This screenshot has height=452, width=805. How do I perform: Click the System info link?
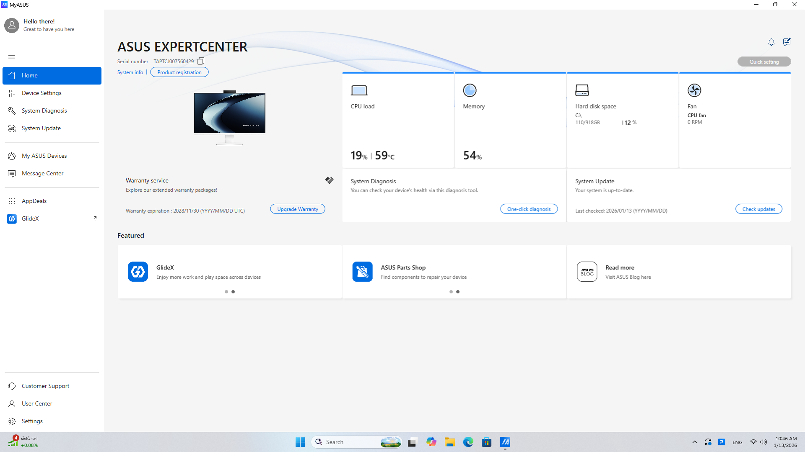[130, 72]
